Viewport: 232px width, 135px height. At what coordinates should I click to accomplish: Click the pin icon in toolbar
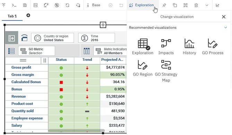[x=164, y=5]
